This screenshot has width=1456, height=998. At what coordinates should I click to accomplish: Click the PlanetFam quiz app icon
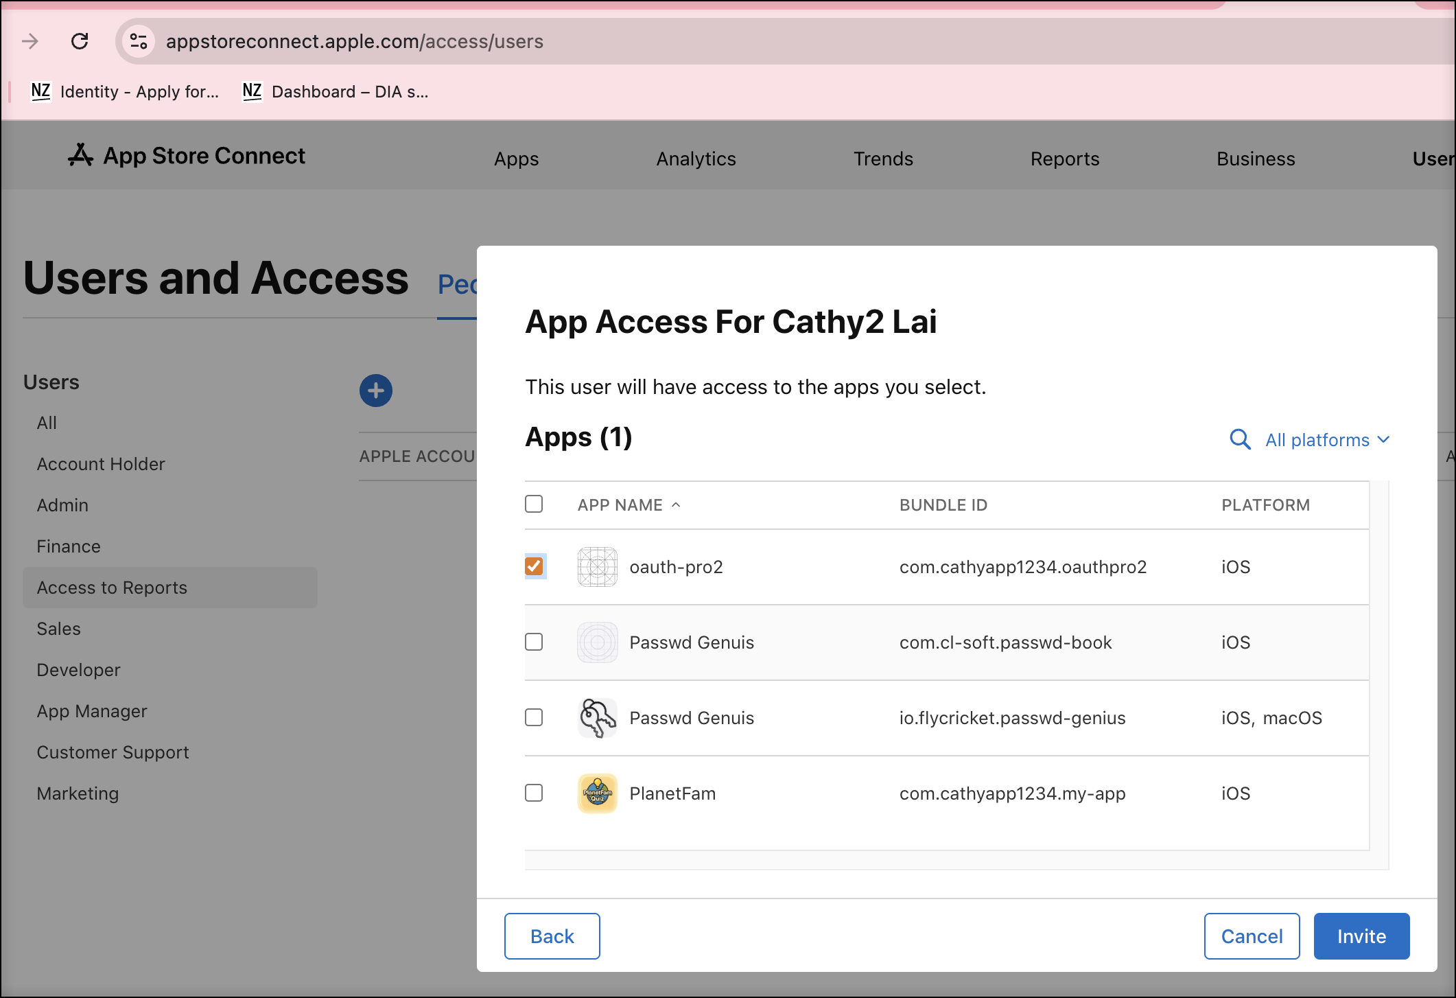597,793
